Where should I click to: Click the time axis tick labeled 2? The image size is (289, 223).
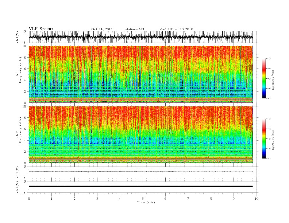(74, 199)
